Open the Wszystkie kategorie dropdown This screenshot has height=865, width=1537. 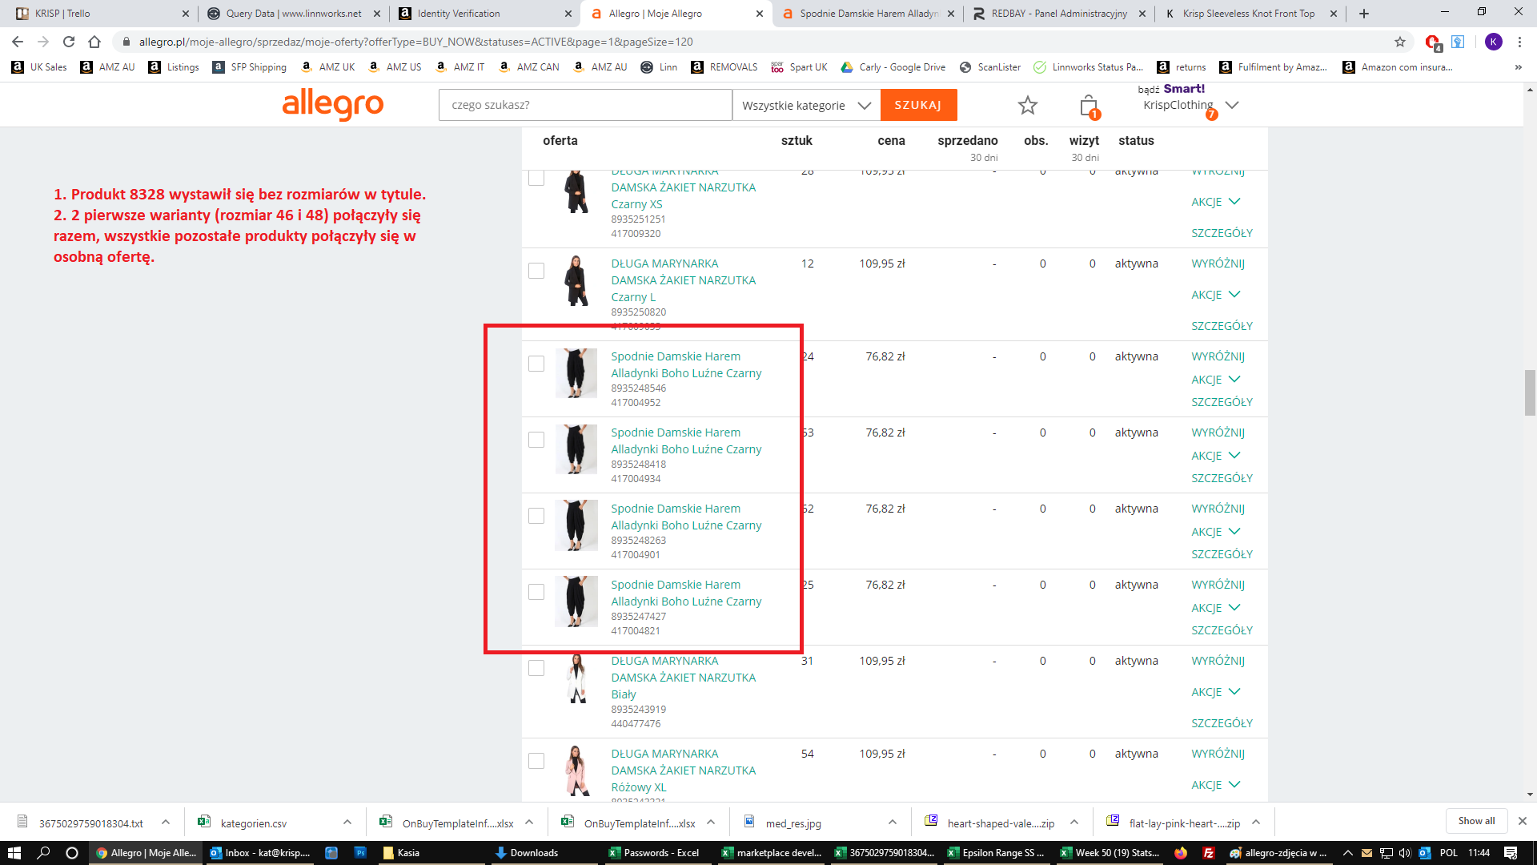tap(805, 105)
